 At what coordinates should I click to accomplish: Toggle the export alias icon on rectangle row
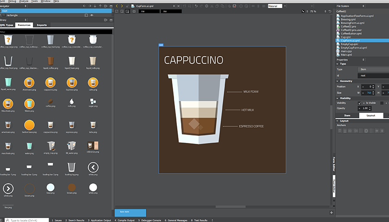[x=86, y=15]
